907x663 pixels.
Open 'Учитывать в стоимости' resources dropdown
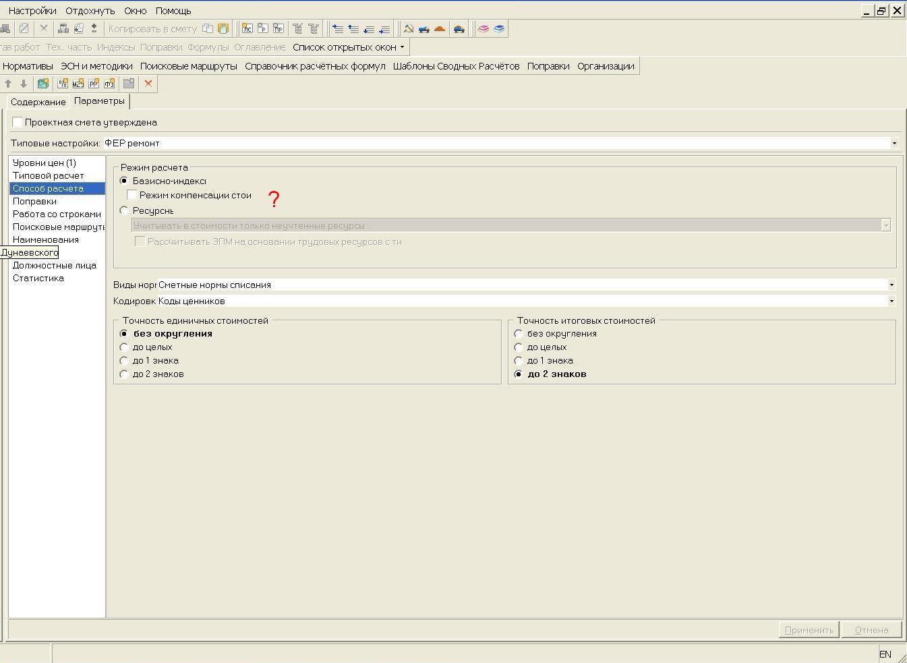[x=885, y=225]
